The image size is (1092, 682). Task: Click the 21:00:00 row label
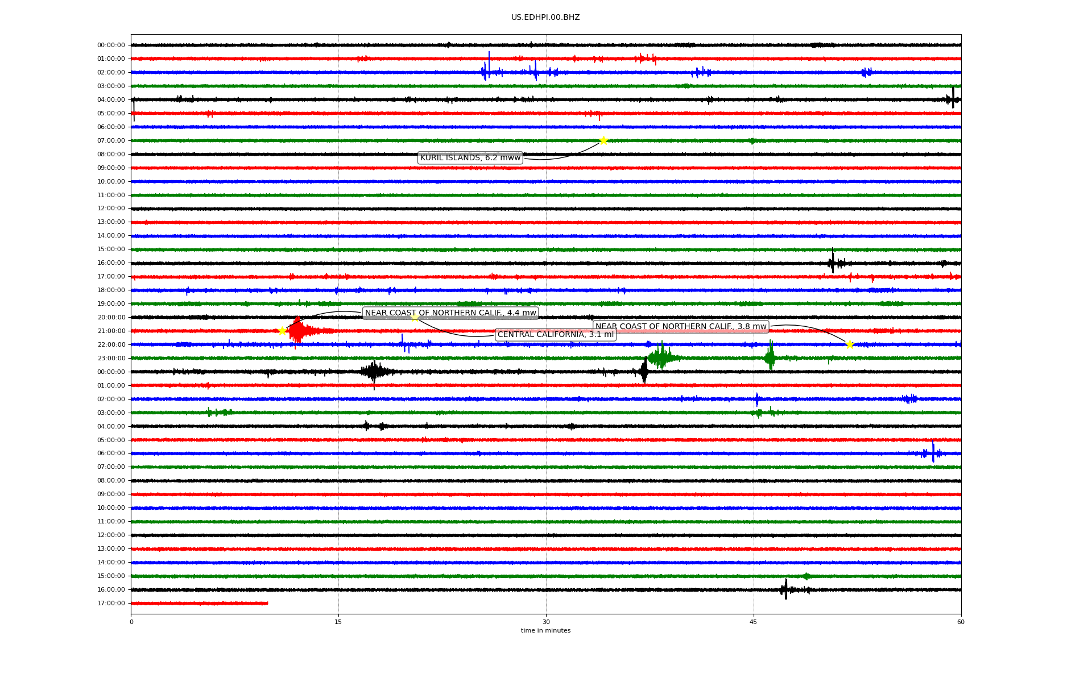tap(111, 331)
